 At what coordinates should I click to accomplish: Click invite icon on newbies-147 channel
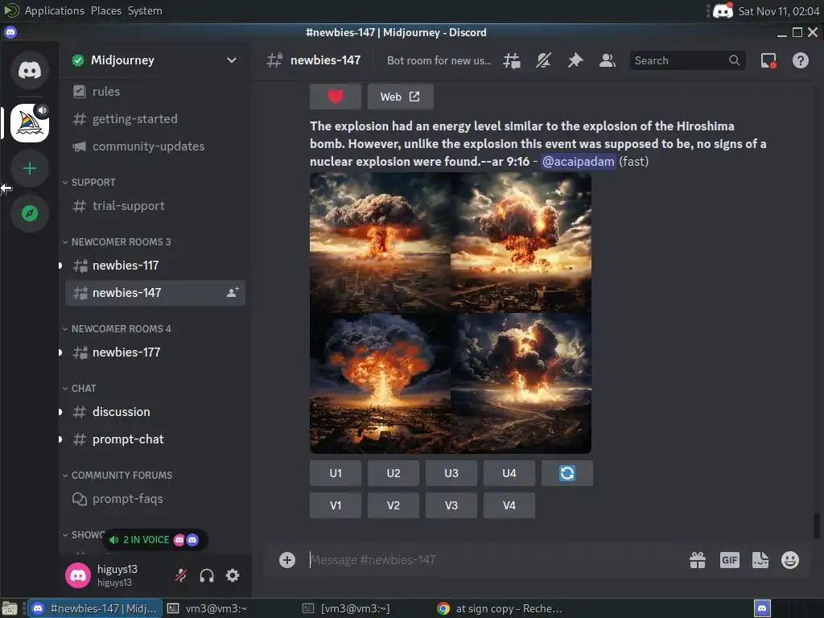coord(233,293)
